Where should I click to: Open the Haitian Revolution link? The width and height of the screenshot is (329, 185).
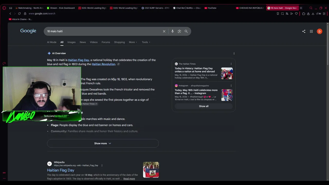[x=104, y=64]
